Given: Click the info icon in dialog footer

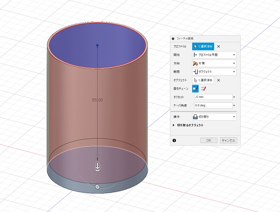Looking at the screenshot, I should click(174, 141).
